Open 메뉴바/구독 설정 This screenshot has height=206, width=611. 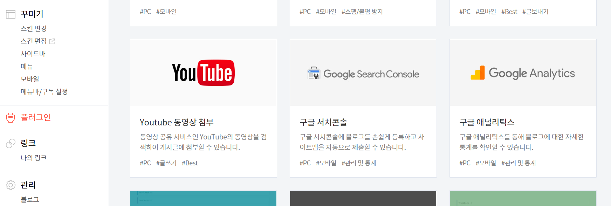click(x=44, y=92)
